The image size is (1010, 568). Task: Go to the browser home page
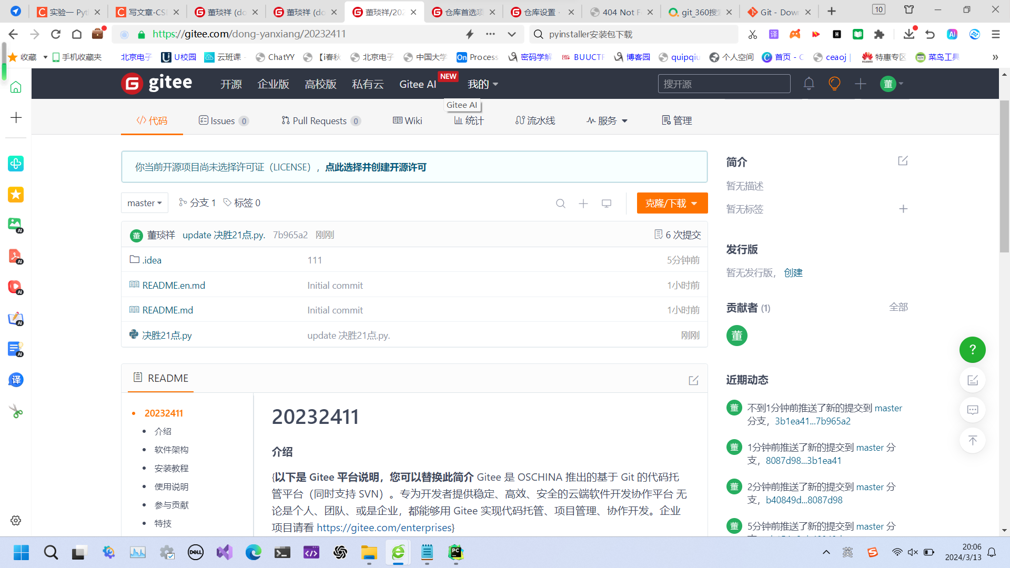tap(77, 34)
